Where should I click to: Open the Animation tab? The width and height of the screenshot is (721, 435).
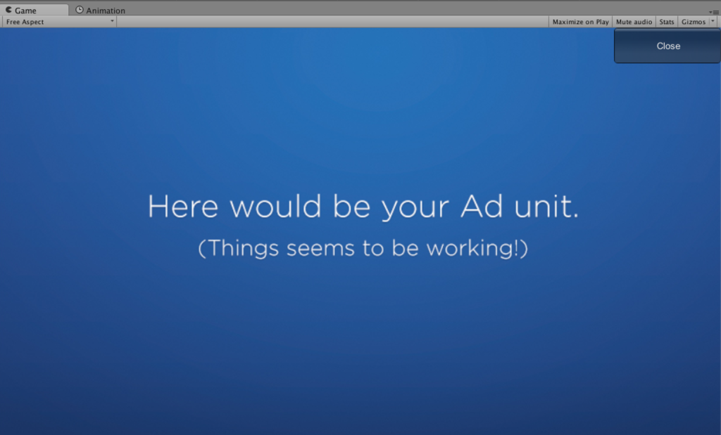point(100,10)
